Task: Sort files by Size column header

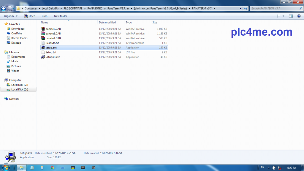Action: click(155, 23)
